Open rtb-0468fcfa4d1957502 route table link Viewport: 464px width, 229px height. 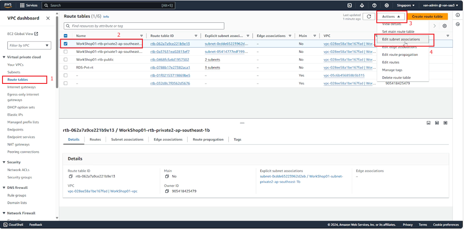(170, 60)
